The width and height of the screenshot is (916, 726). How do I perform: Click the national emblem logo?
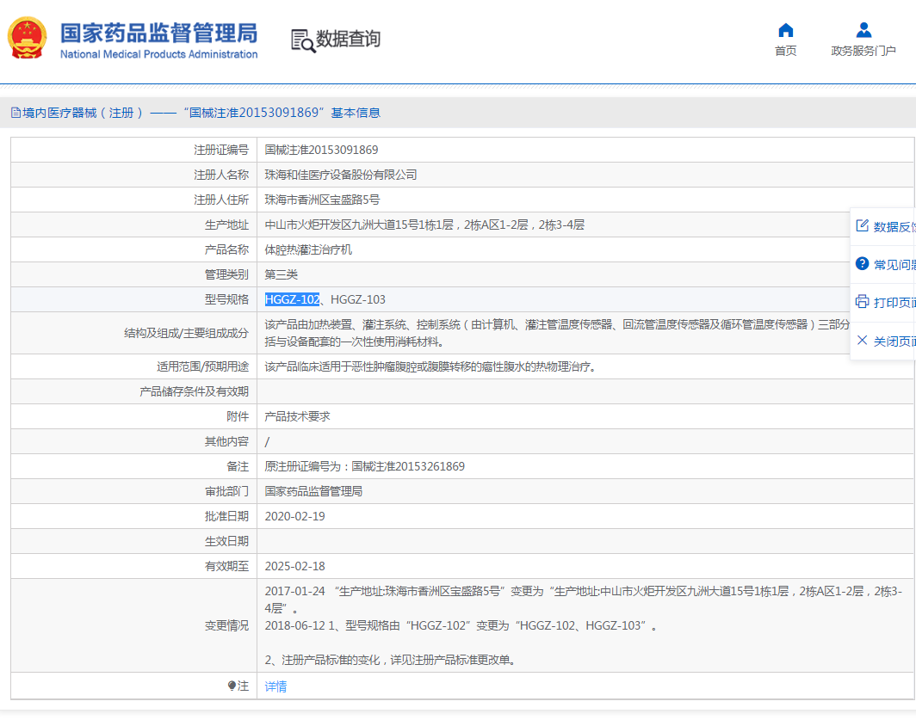[28, 39]
